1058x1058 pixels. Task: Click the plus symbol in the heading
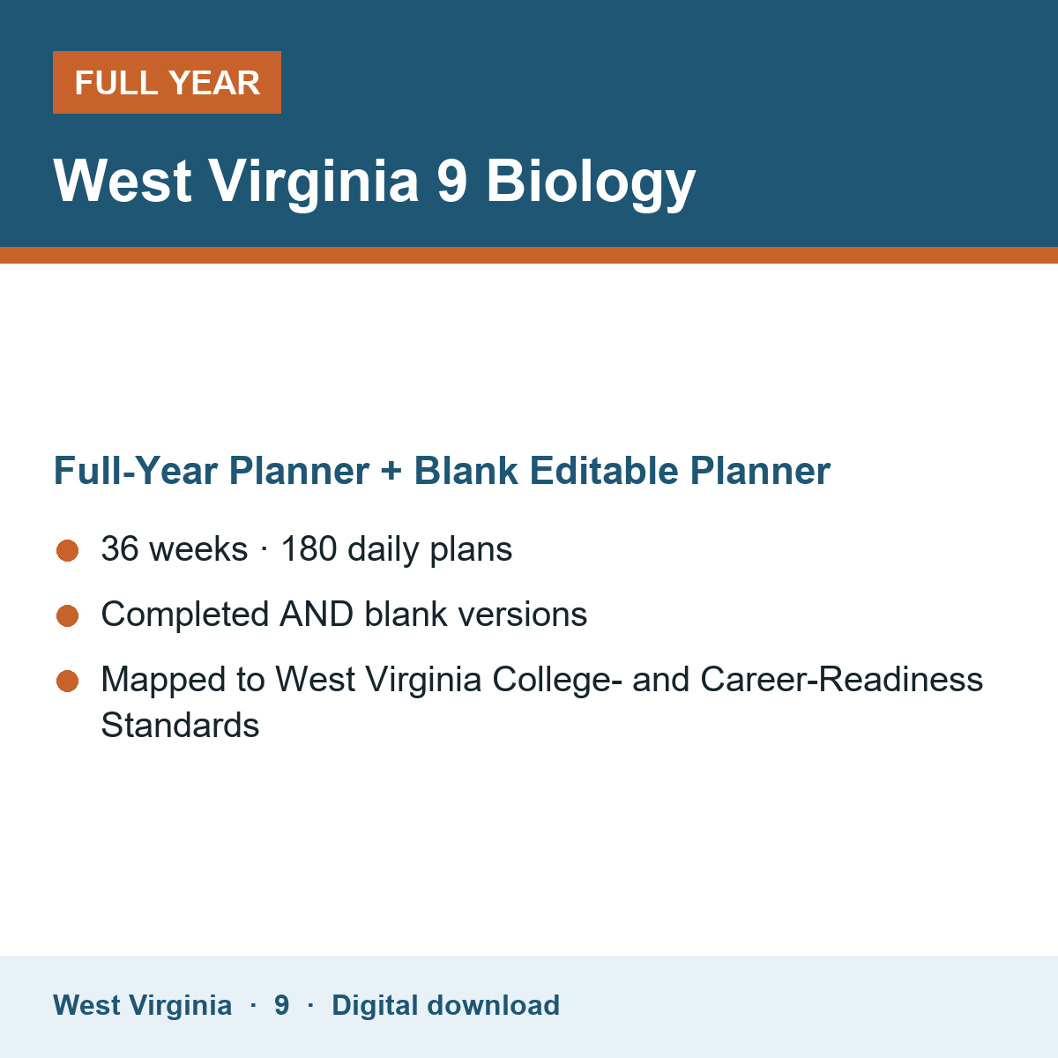[x=391, y=473]
